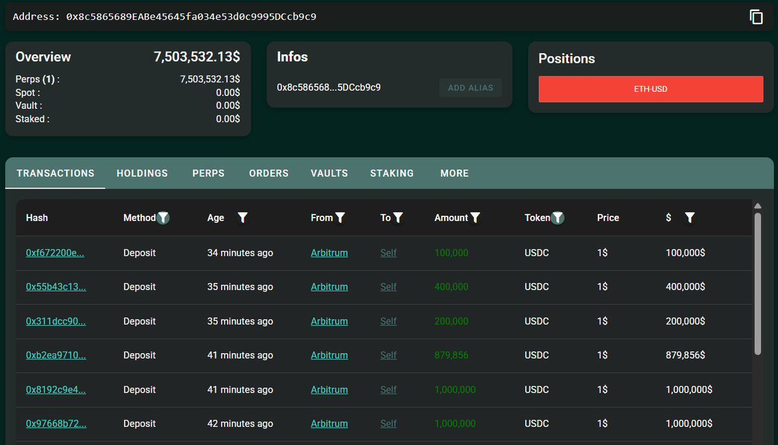Click the 879,856$ dollar value cell
Viewport: 778px width, 445px height.
click(686, 355)
